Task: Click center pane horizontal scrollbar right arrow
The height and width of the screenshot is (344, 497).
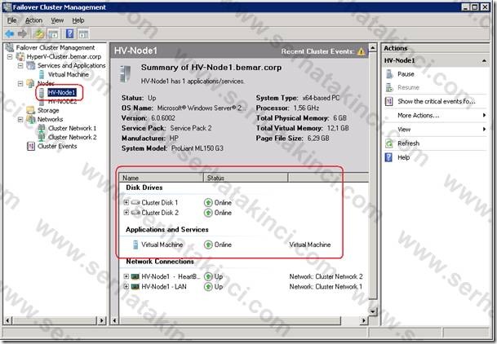Action: (x=364, y=320)
